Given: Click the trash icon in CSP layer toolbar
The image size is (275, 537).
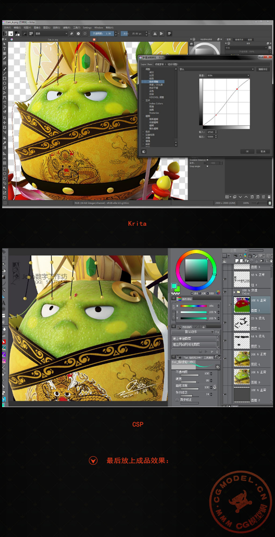Looking at the screenshot, I should [271, 261].
